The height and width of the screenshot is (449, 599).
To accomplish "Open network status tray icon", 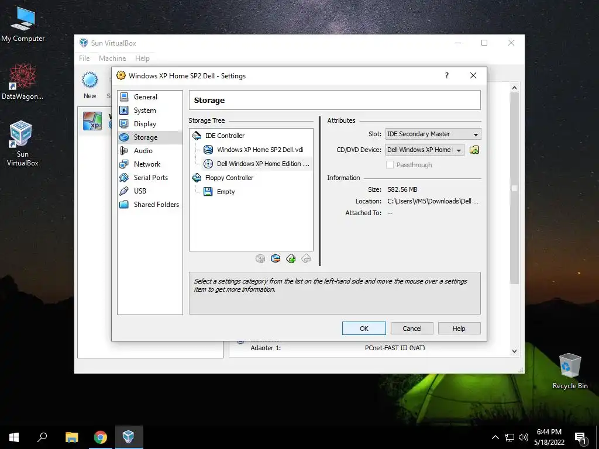I will (510, 437).
